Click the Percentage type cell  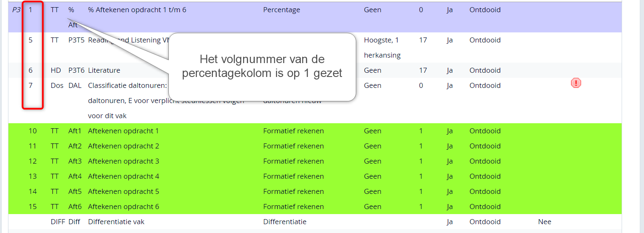coord(281,10)
